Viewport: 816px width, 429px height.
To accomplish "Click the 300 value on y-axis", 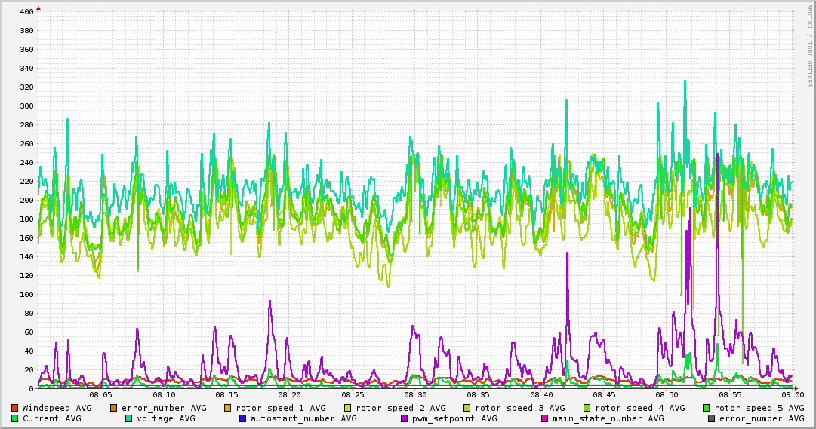I will [x=26, y=106].
